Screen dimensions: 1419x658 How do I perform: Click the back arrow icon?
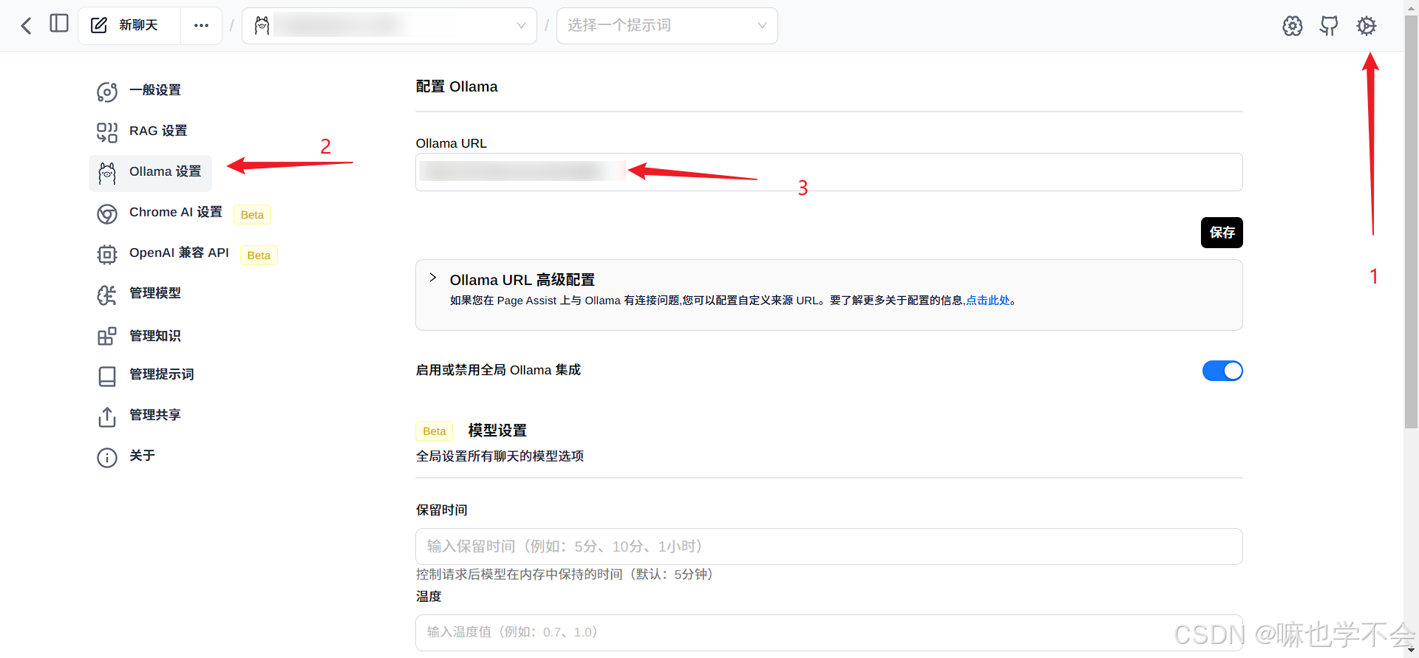click(x=27, y=26)
